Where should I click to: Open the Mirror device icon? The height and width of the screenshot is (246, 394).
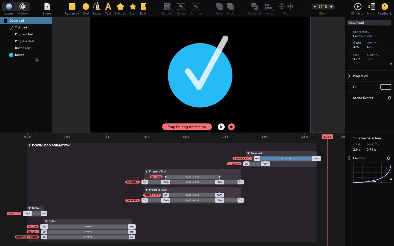[x=371, y=9]
